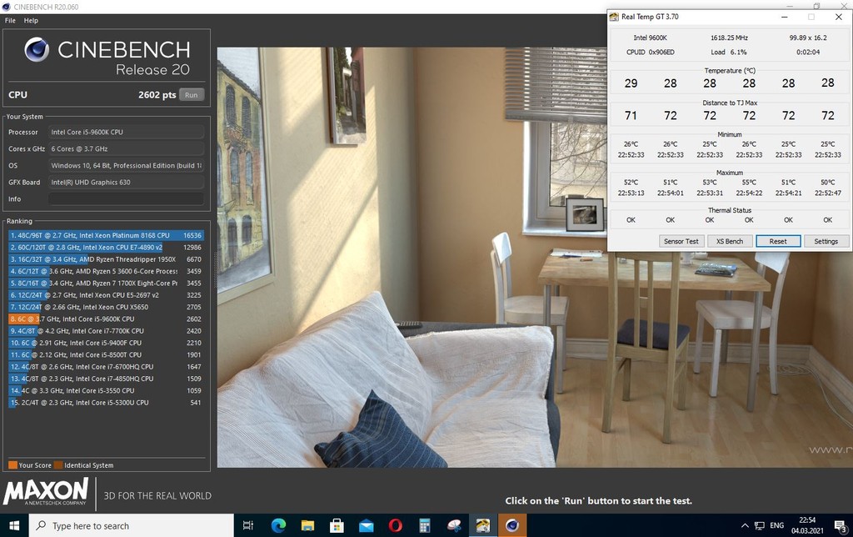Click the Reset button in Real Temp
853x537 pixels.
coord(778,241)
